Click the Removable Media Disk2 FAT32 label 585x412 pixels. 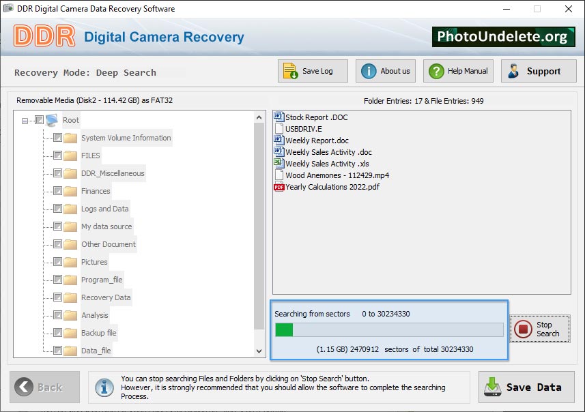tap(94, 100)
